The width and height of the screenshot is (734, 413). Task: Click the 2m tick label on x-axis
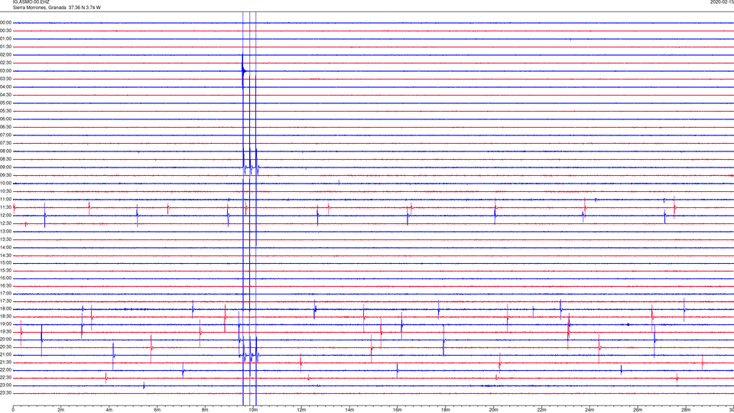pos(61,410)
